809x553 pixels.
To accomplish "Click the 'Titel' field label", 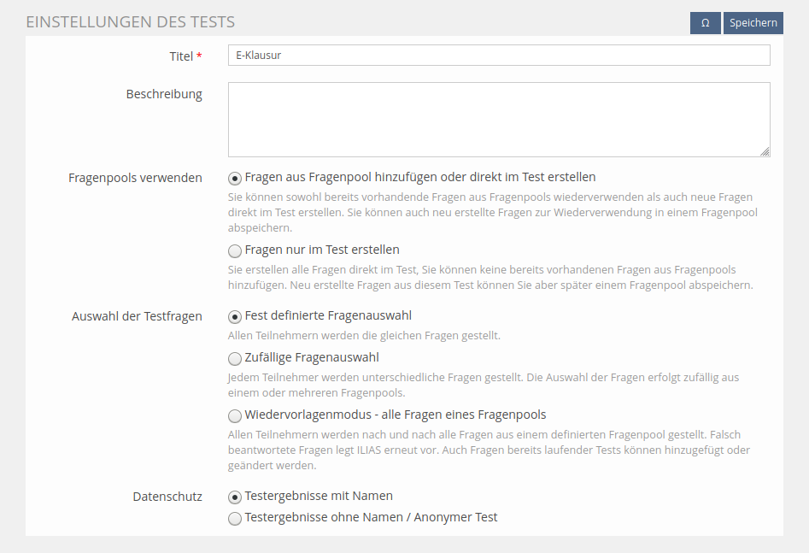I will coord(181,56).
